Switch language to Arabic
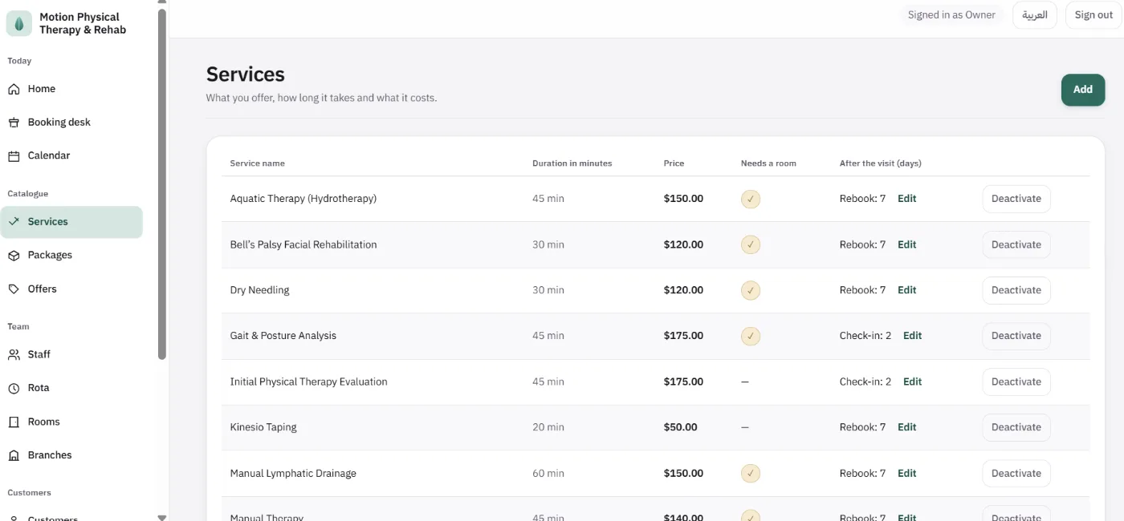The image size is (1124, 521). click(x=1035, y=15)
